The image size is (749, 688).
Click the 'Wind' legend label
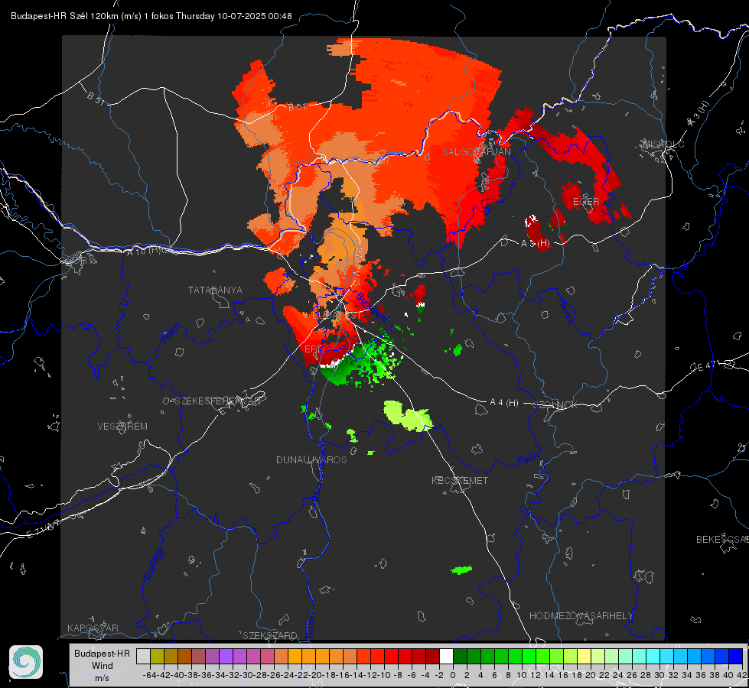coord(102,666)
